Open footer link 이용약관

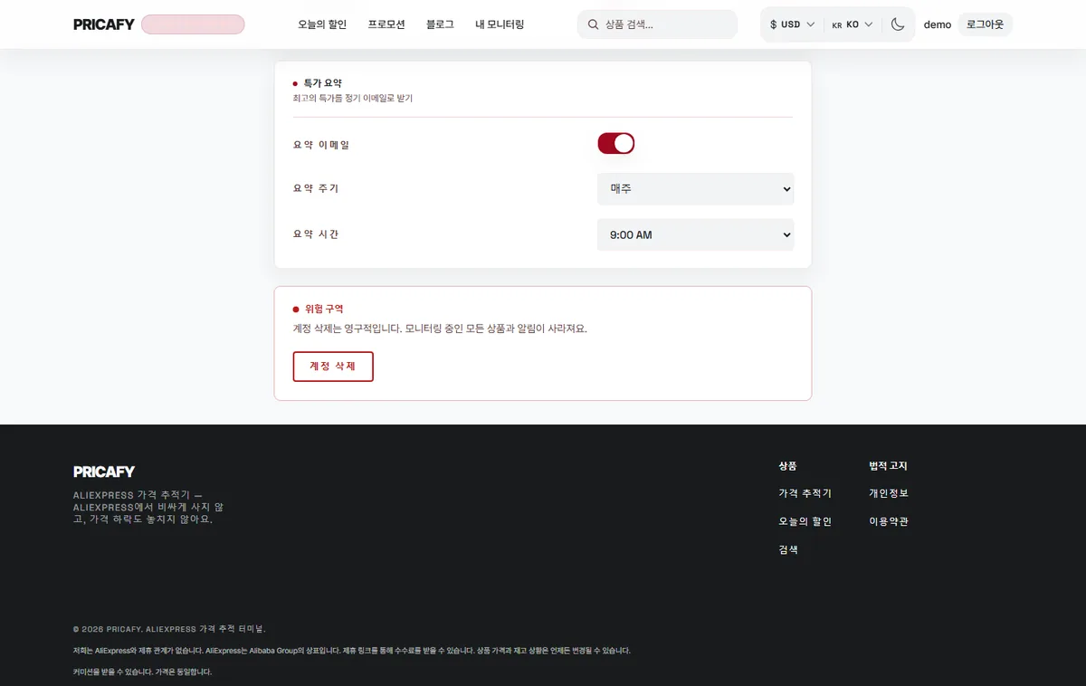[x=889, y=521]
